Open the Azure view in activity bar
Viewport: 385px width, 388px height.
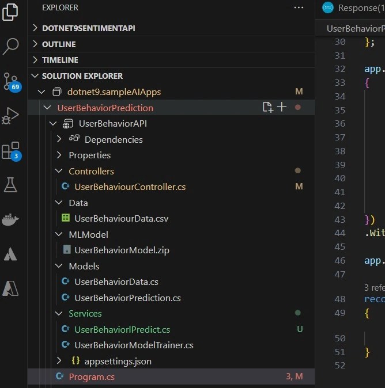point(10,254)
